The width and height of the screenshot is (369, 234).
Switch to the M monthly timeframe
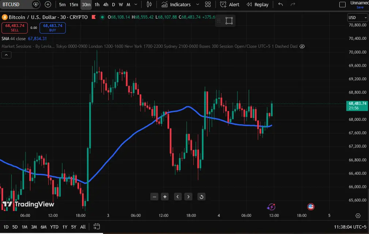click(128, 4)
